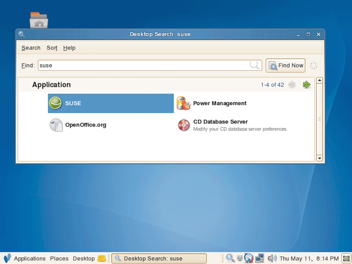Click the Desktop Search title bar icon

pos(22,34)
